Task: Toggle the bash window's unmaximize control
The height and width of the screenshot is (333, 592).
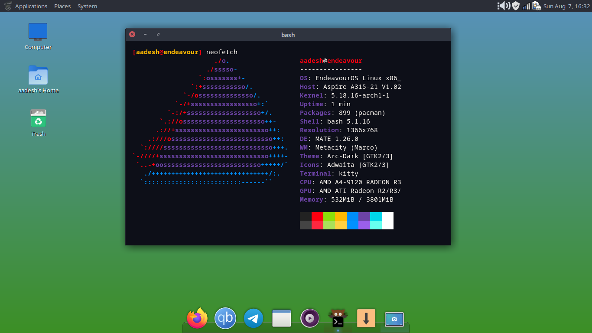Action: (x=158, y=34)
